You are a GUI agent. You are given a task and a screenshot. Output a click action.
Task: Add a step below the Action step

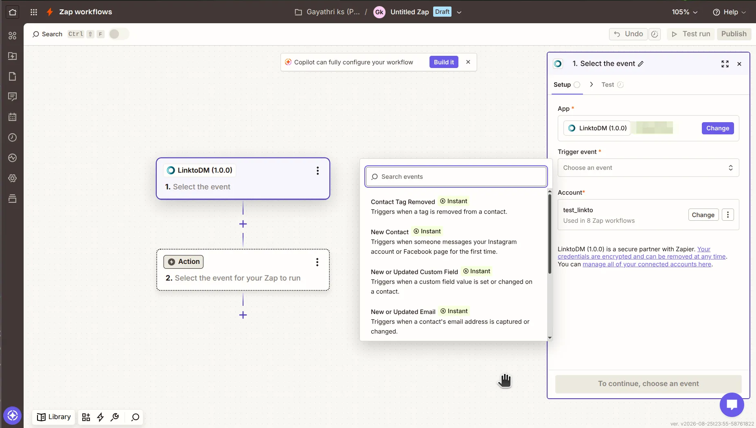tap(243, 315)
